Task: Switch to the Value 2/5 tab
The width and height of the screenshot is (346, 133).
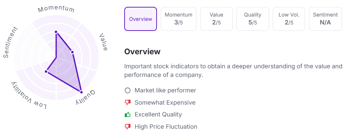Action: (216, 19)
